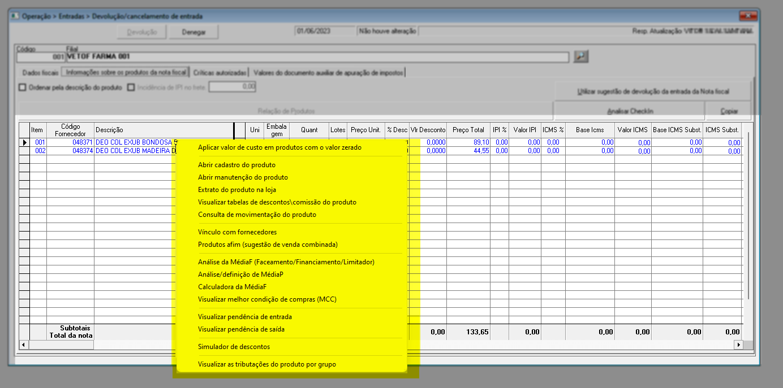Click the Código filial input field
The image size is (783, 388).
[41, 57]
